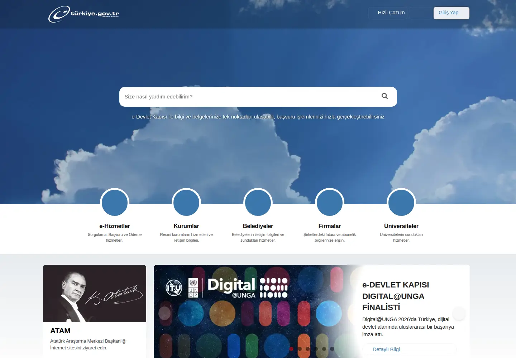Click 'Sorgulama, Başvuru ve Ödeme hizmetleri.' text
Image resolution: width=516 pixels, height=358 pixels.
tap(115, 237)
